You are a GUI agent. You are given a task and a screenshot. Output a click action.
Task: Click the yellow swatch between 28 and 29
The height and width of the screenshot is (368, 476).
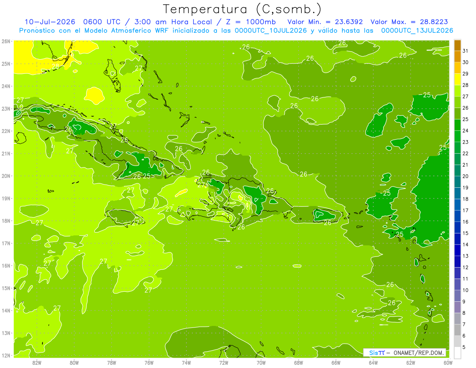(457, 79)
